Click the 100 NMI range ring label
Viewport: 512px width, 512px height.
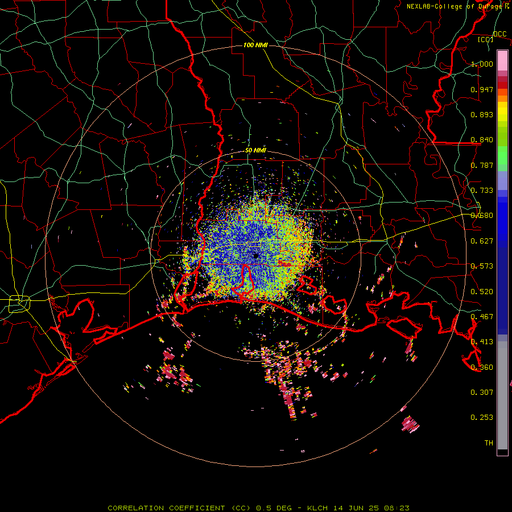tap(255, 45)
